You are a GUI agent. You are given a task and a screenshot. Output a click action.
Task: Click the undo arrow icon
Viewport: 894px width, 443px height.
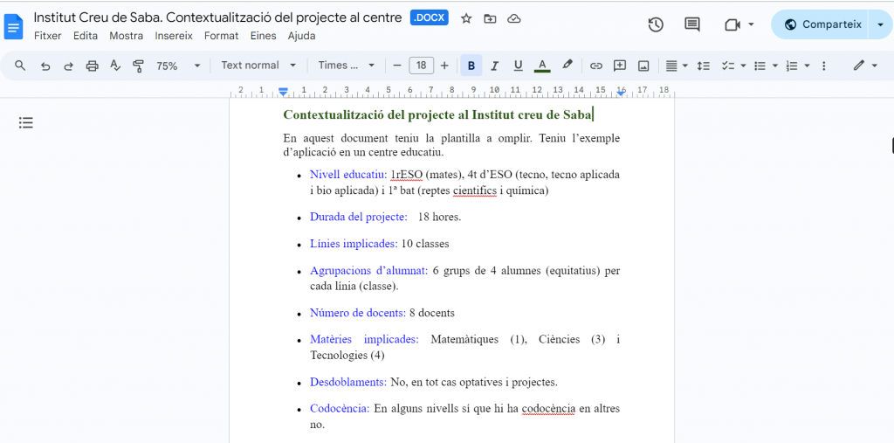point(45,66)
